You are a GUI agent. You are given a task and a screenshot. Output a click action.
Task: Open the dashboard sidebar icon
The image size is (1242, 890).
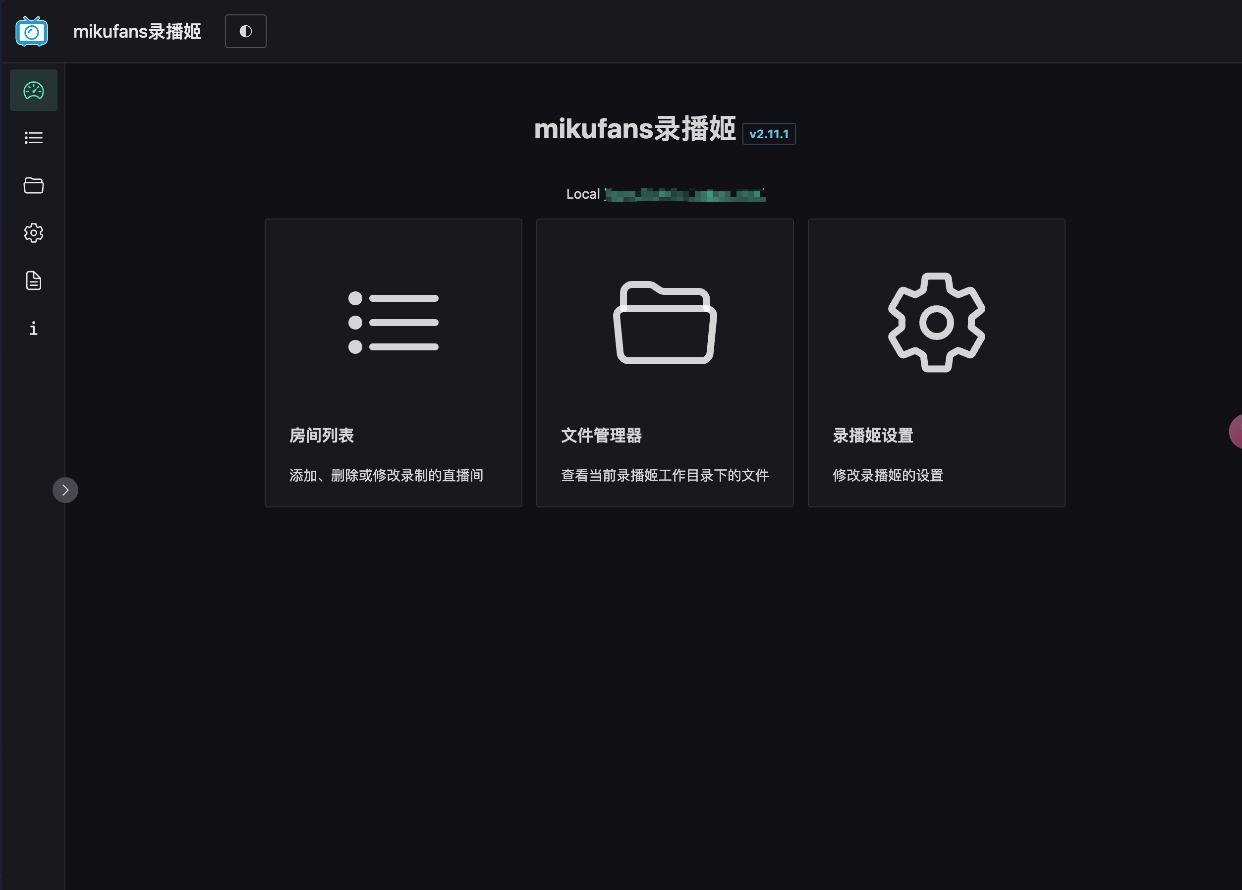click(33, 90)
